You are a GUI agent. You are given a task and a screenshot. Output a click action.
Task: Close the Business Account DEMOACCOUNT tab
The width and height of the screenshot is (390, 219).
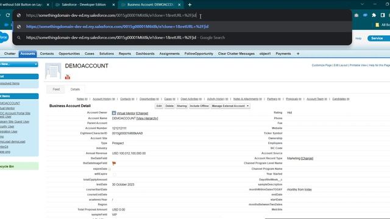[179, 5]
